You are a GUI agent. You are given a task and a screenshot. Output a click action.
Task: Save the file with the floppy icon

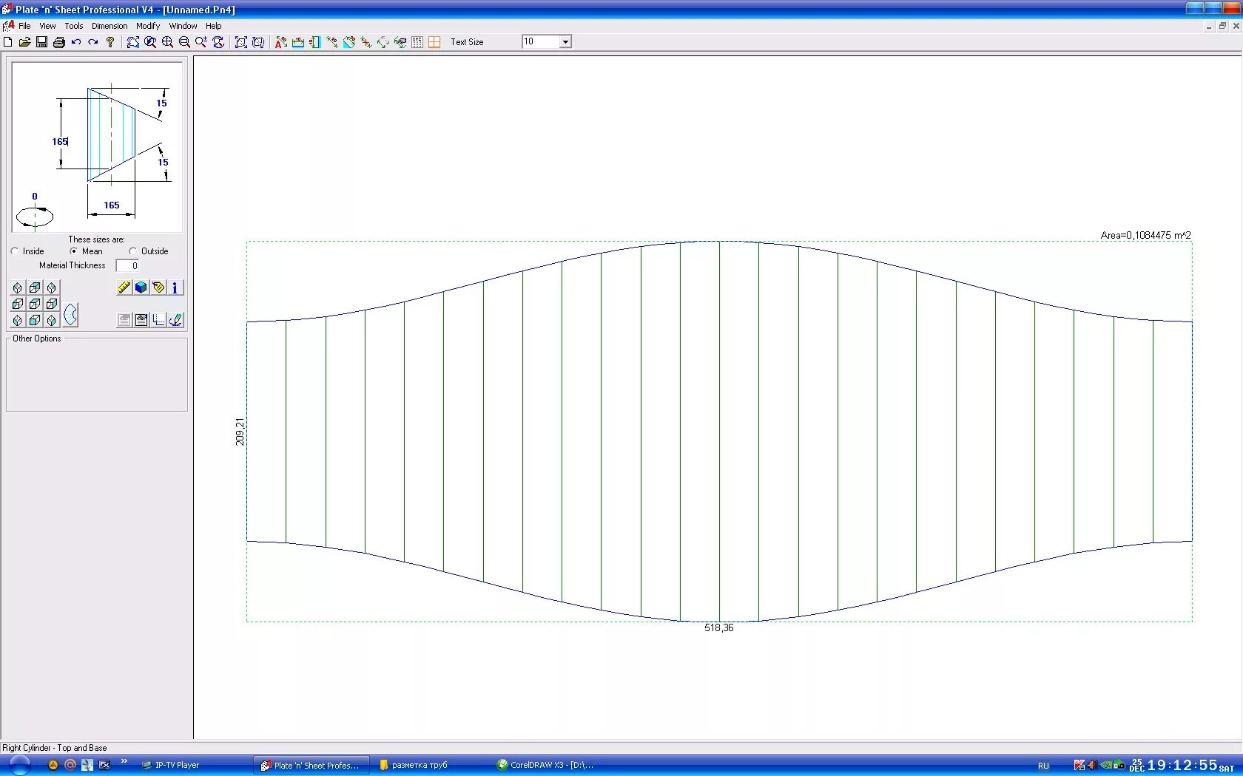(41, 42)
